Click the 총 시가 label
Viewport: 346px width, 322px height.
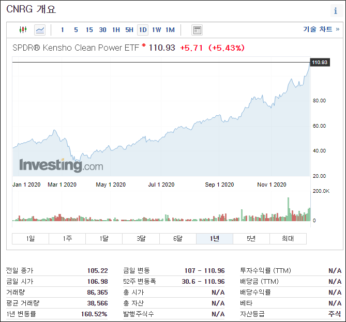tap(133, 293)
